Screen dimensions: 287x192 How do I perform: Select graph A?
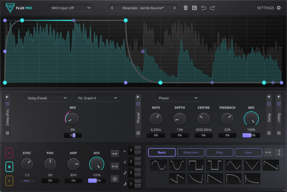[x=9, y=152]
